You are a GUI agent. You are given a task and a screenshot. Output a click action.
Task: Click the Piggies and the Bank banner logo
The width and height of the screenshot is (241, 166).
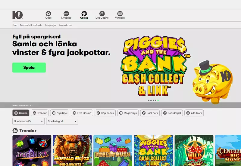[155, 66]
